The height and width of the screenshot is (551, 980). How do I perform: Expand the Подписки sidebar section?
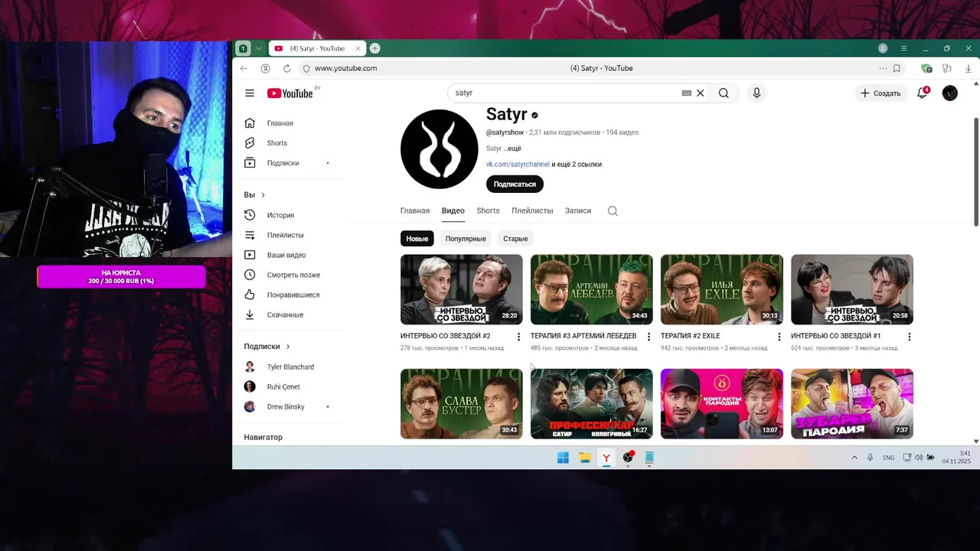[x=267, y=347]
